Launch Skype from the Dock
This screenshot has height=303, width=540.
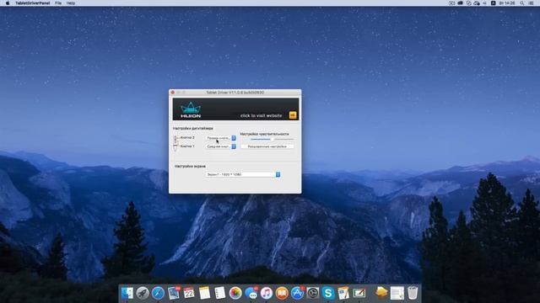pos(328,293)
